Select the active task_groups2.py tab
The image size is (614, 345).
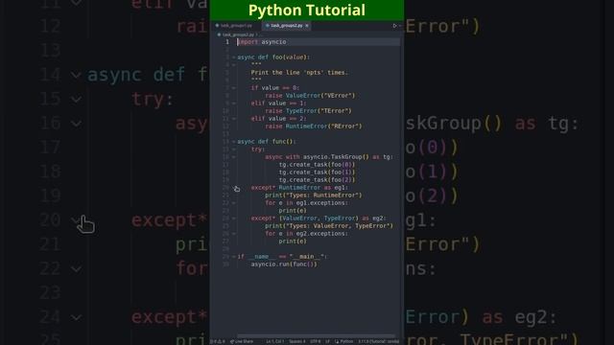point(286,26)
